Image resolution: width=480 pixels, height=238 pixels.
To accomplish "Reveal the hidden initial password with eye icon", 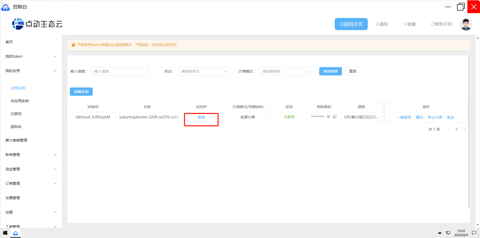I will coord(329,117).
